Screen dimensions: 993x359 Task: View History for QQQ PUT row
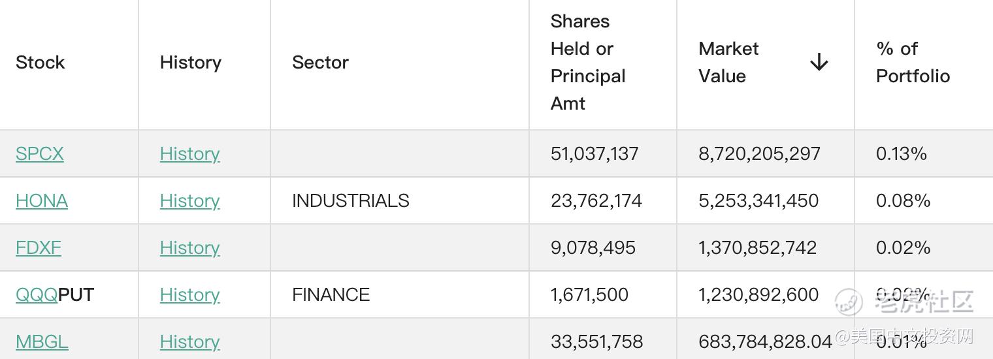click(189, 295)
